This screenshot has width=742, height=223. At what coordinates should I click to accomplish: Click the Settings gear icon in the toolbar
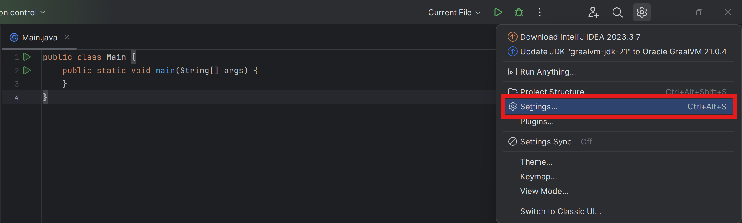(642, 12)
